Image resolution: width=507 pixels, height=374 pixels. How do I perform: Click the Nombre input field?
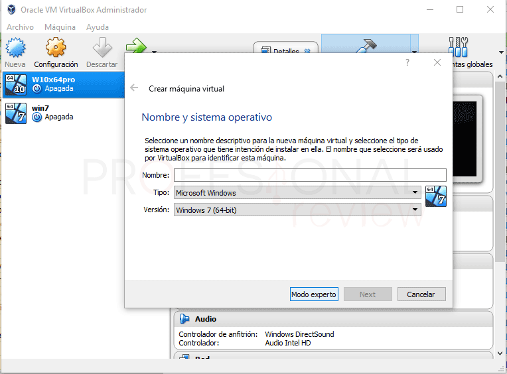(x=310, y=174)
